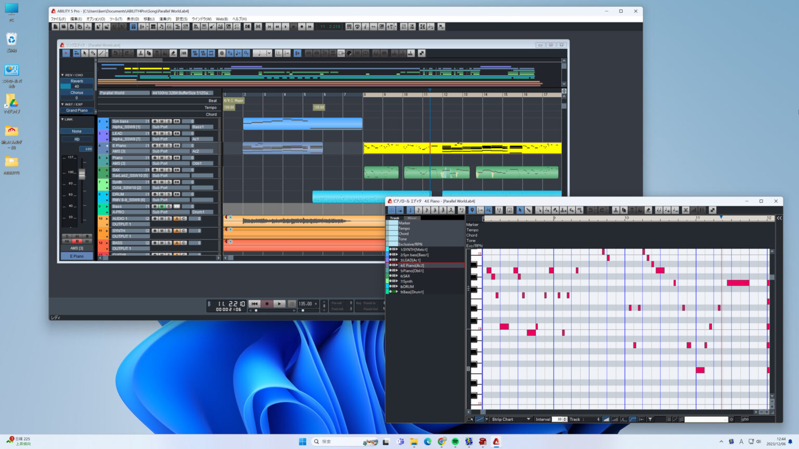Select the 8:DRUM track in the Piano Roll list
The height and width of the screenshot is (449, 799).
[407, 286]
